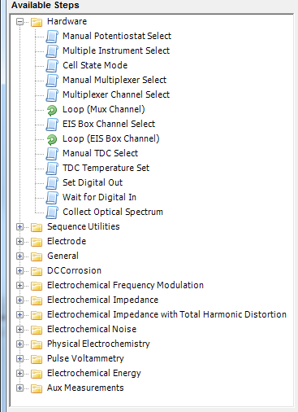Select the Wait for Digital In step
The image size is (298, 412).
[99, 197]
